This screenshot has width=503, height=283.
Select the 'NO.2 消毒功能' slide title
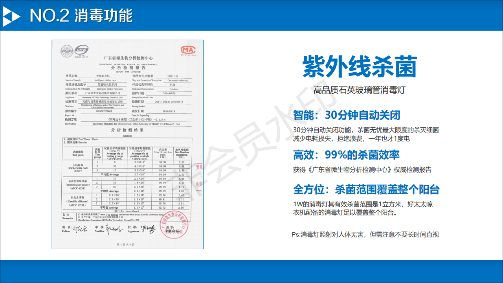[x=81, y=16]
